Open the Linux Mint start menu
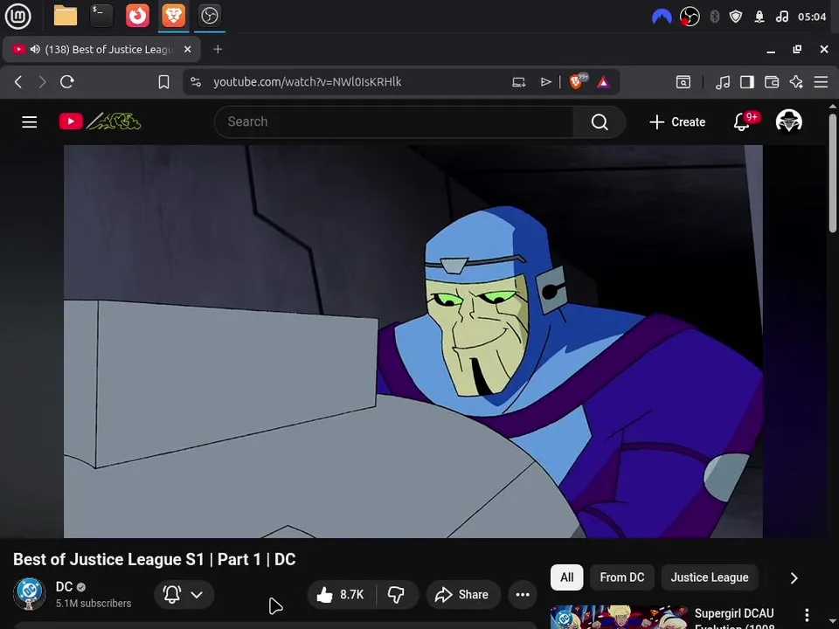 click(x=17, y=16)
